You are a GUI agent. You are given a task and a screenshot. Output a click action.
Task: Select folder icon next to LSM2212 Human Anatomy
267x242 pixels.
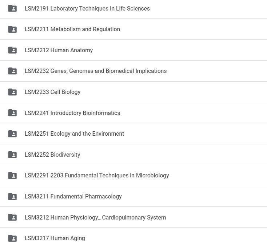(x=12, y=50)
